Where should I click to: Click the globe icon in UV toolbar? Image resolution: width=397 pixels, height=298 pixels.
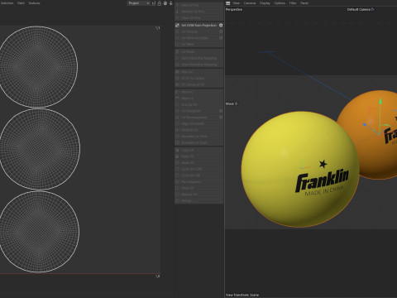point(165,3)
